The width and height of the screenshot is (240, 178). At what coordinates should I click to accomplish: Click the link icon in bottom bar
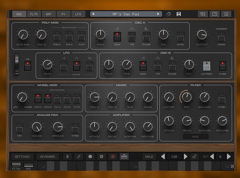pos(79,157)
